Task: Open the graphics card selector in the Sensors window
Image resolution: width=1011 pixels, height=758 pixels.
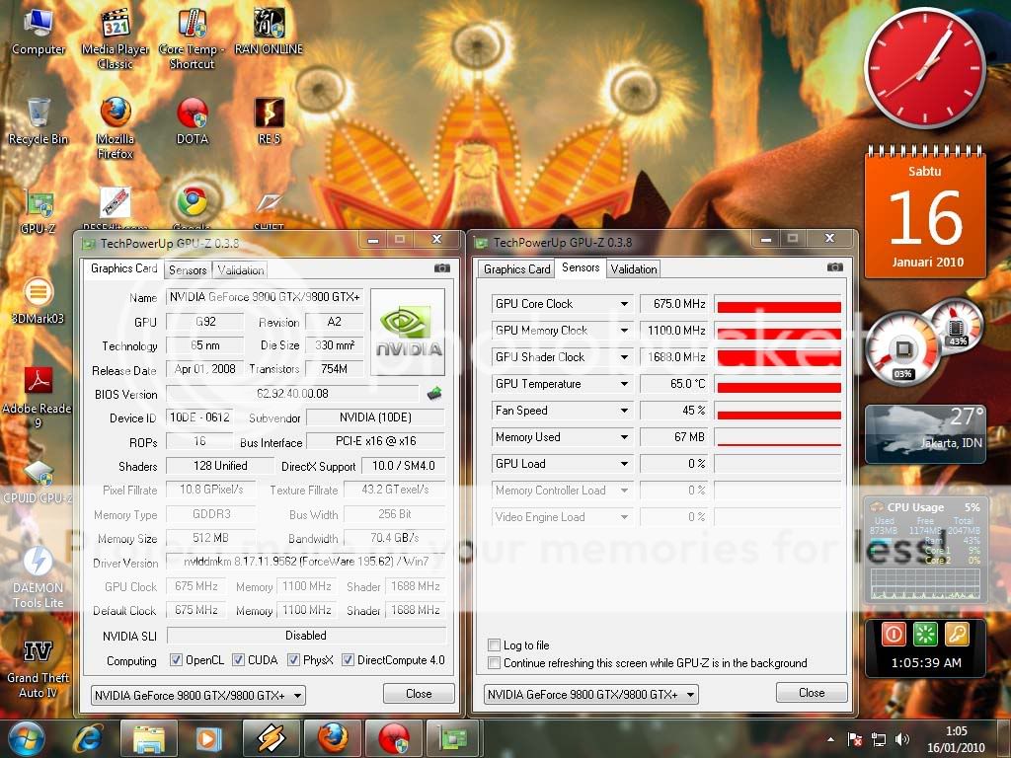Action: (x=591, y=695)
